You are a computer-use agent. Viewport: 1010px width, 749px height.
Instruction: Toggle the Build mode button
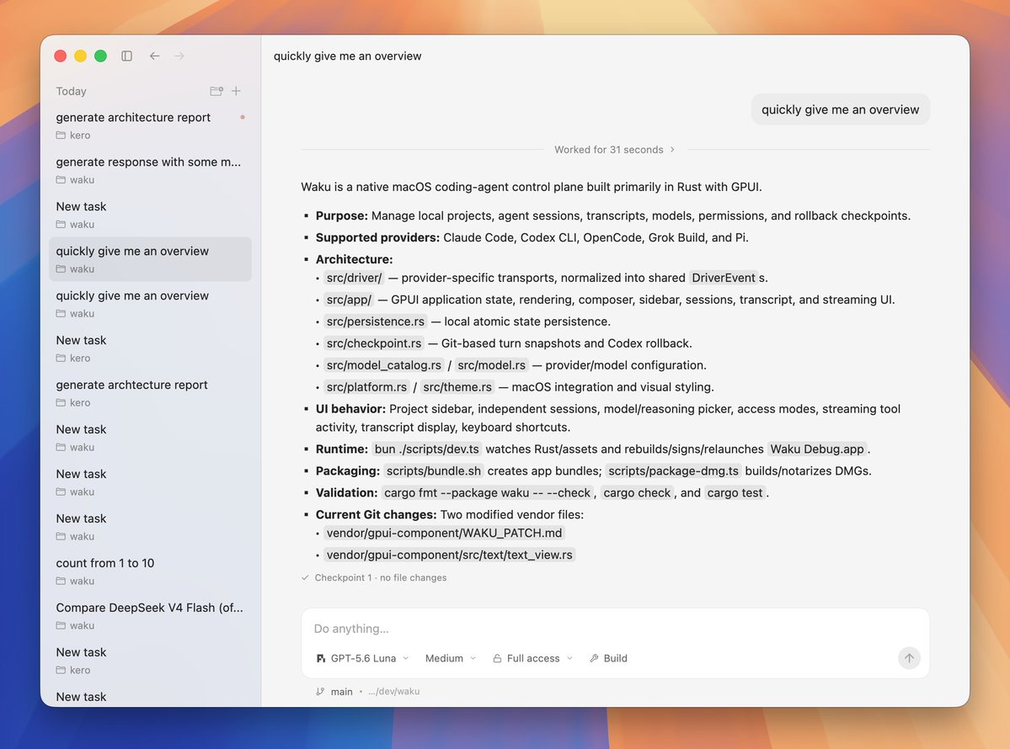[x=608, y=658]
